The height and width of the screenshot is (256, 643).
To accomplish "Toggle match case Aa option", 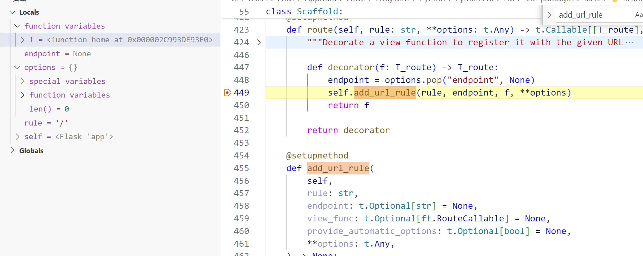I will click(639, 15).
